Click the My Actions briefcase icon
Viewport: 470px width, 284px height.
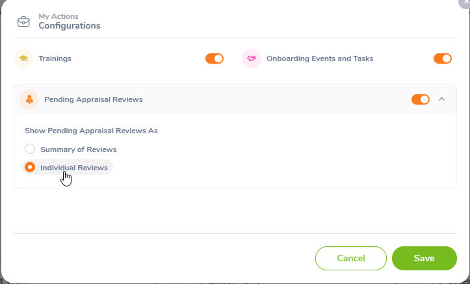coord(23,21)
